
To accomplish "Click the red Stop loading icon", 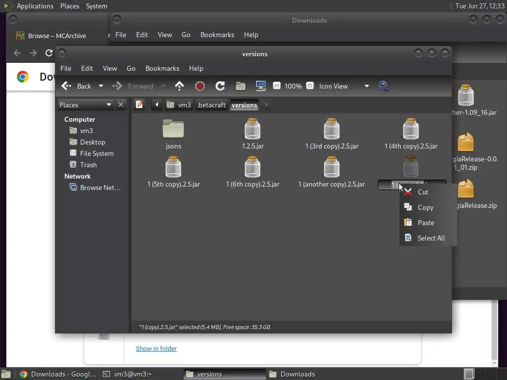I will click(200, 86).
